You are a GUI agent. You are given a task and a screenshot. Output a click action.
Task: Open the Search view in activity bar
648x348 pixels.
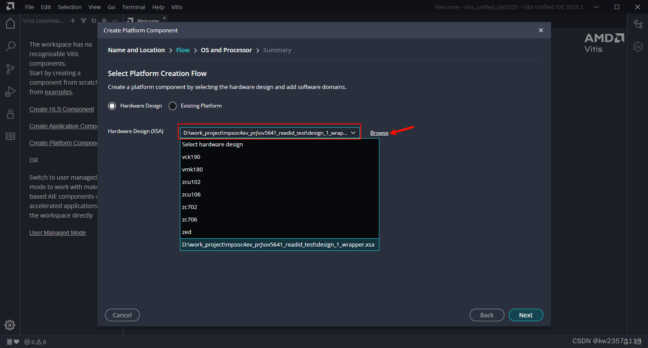point(10,46)
